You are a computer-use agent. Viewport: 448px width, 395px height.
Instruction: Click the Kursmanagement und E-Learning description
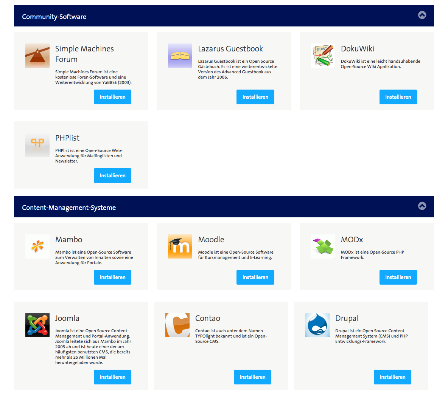click(x=236, y=255)
